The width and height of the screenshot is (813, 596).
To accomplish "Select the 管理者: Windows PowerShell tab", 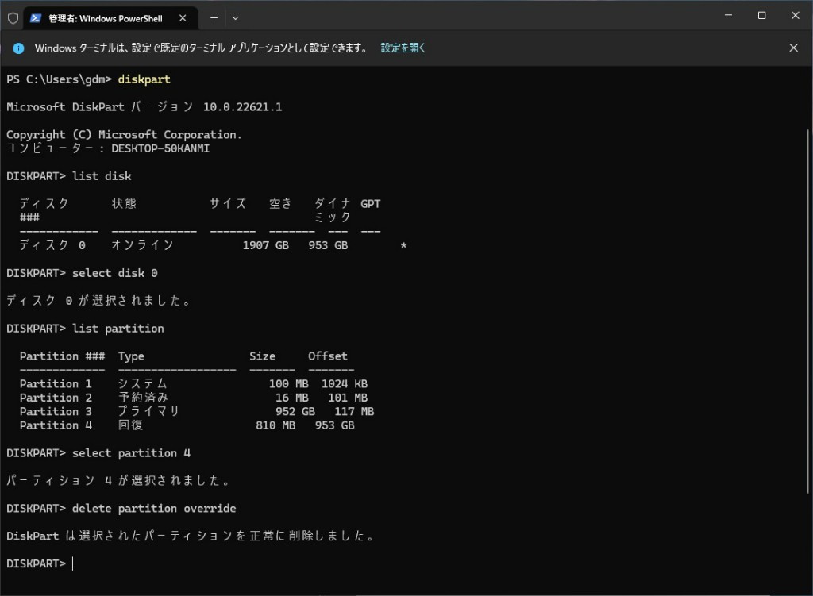I will (105, 17).
